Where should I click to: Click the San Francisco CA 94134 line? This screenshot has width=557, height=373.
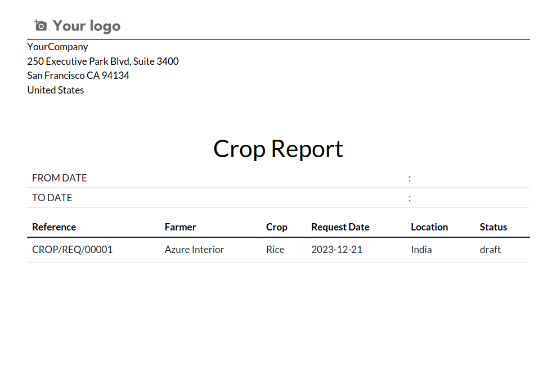78,76
